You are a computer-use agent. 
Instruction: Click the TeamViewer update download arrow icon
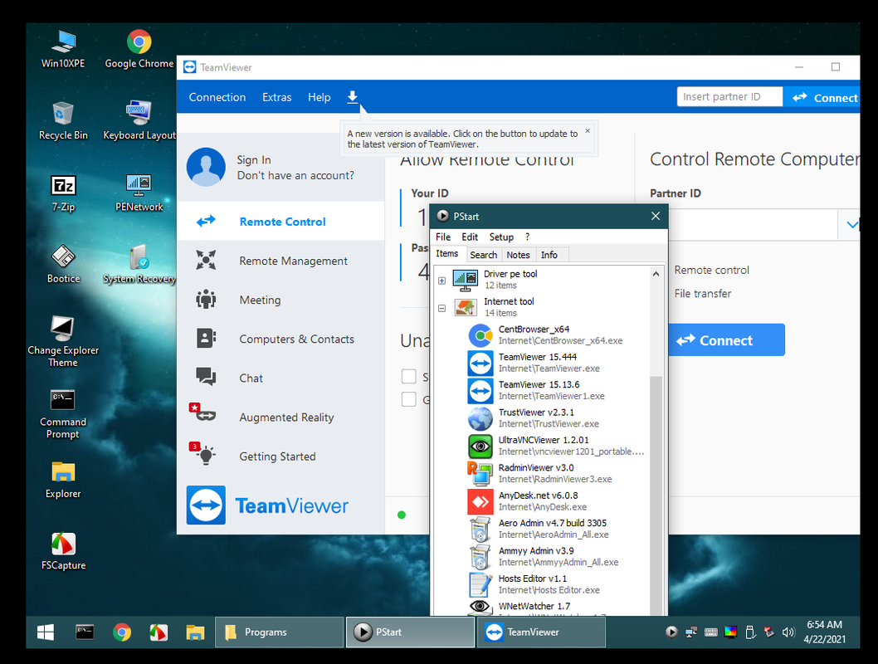pos(352,97)
